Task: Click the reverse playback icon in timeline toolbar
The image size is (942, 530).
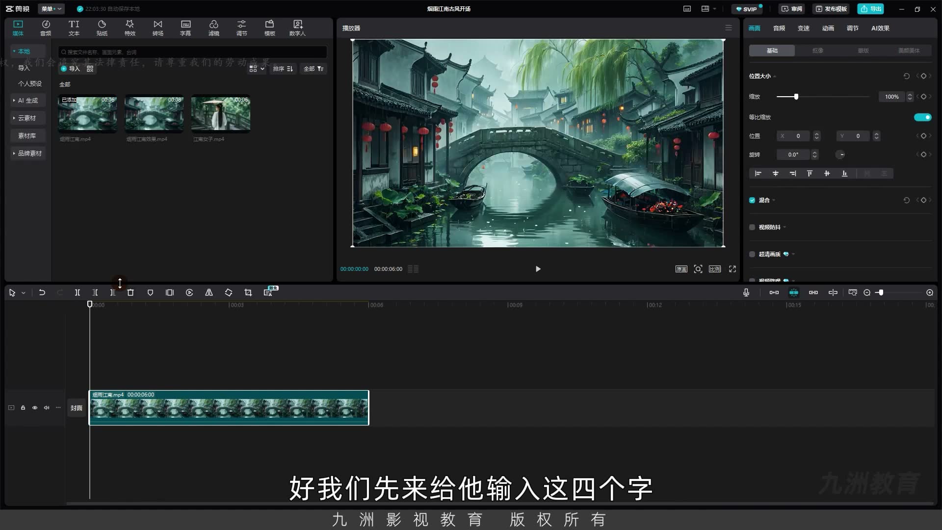Action: [189, 292]
